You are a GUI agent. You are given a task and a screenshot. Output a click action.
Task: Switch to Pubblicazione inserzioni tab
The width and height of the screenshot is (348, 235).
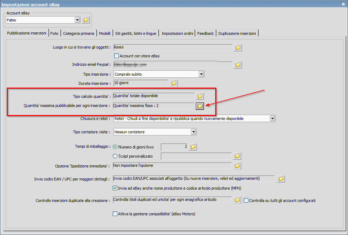[x=27, y=33]
